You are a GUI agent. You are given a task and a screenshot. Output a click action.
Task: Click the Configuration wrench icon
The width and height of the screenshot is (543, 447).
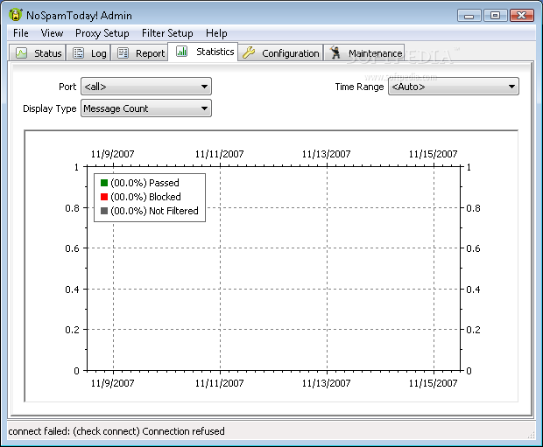coord(249,53)
